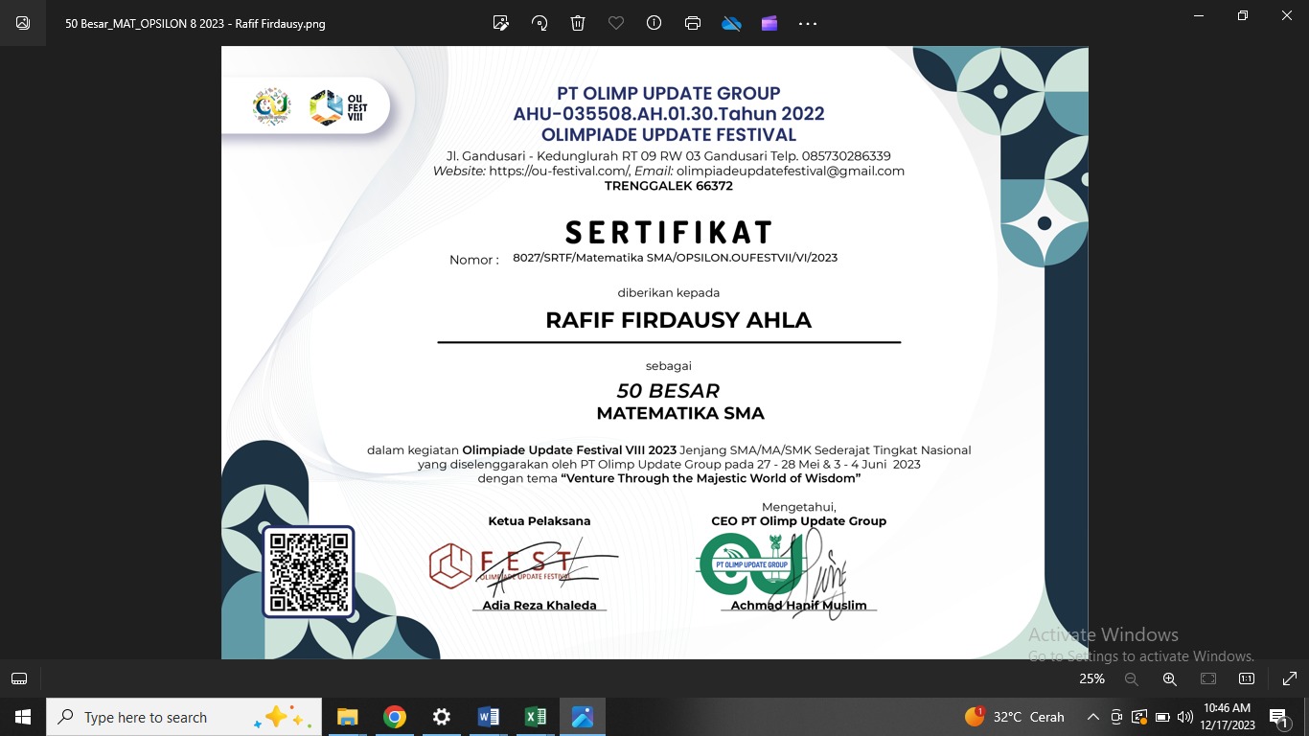Click the Type here to search box

185,717
